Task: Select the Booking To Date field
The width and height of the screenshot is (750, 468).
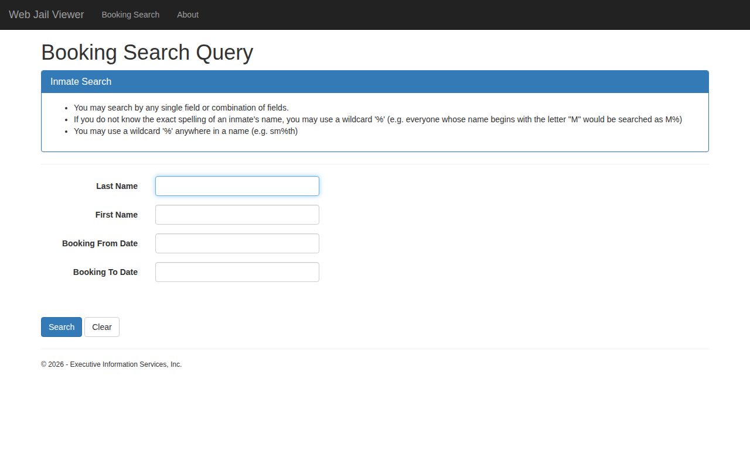Action: [x=237, y=272]
